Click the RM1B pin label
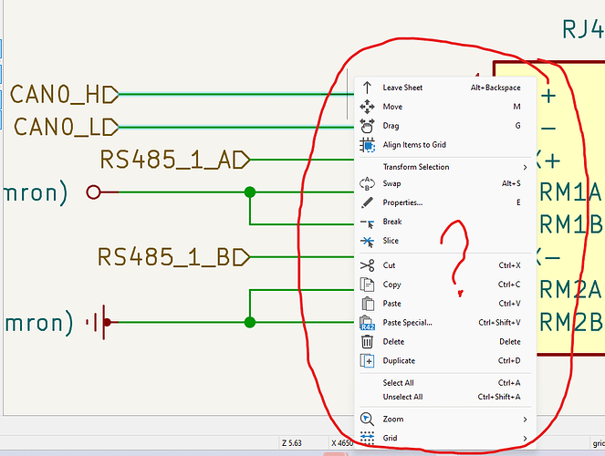 570,224
